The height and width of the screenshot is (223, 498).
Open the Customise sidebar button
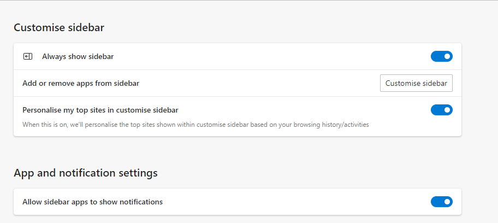[x=416, y=83]
